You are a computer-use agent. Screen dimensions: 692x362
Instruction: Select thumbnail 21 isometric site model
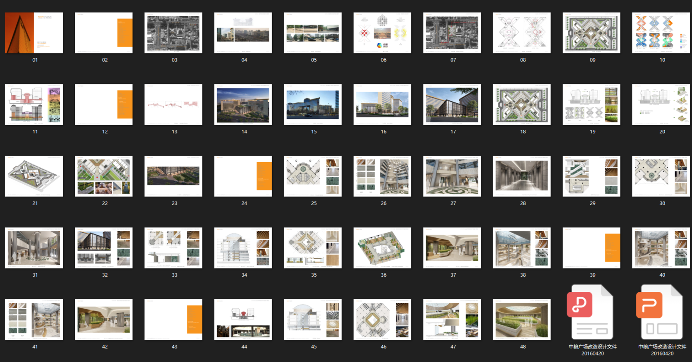pos(34,176)
